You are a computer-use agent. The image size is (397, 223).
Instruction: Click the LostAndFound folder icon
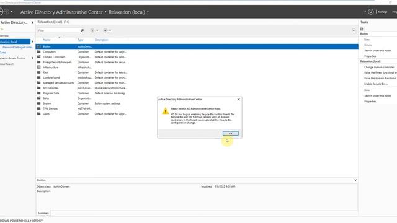[x=38, y=77]
